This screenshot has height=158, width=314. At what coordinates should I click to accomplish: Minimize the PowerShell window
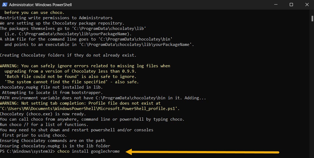click(x=276, y=5)
